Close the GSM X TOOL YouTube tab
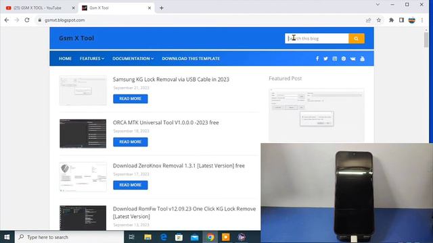 tap(74, 8)
